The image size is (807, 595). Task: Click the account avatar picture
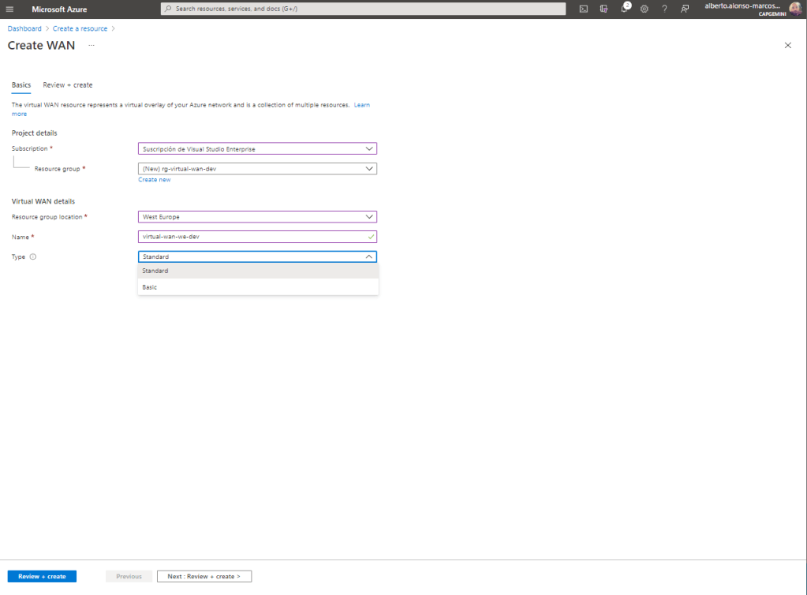[794, 9]
